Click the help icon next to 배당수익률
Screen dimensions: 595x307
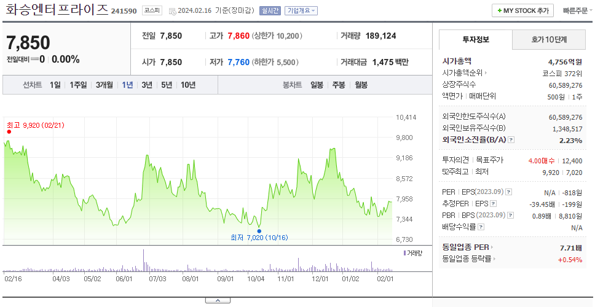click(x=481, y=227)
